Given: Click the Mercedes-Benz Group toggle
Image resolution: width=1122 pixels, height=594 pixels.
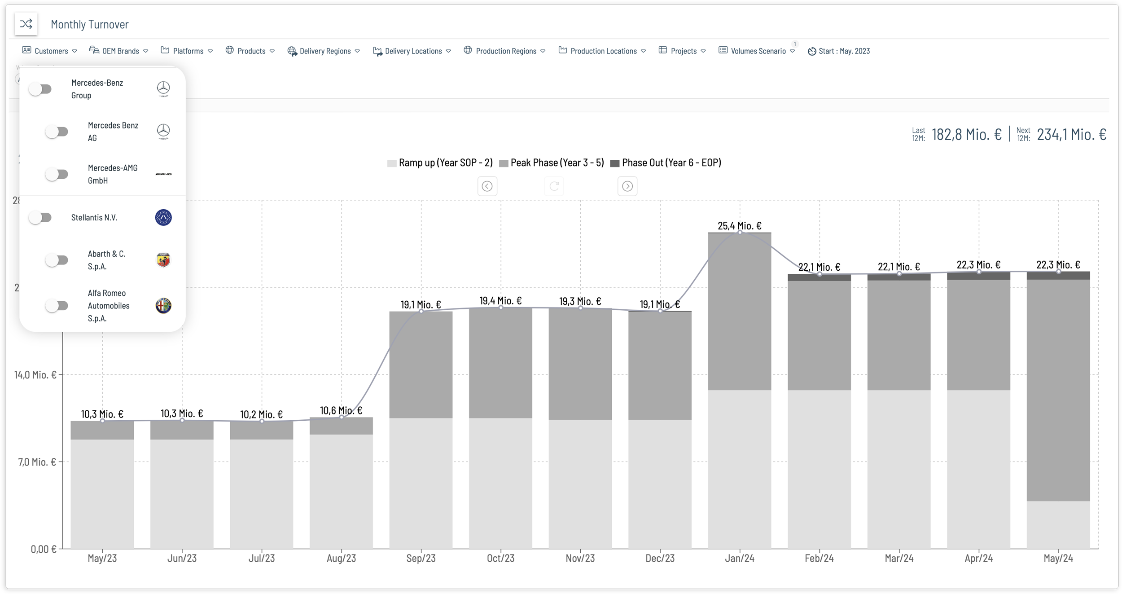Looking at the screenshot, I should coord(40,89).
